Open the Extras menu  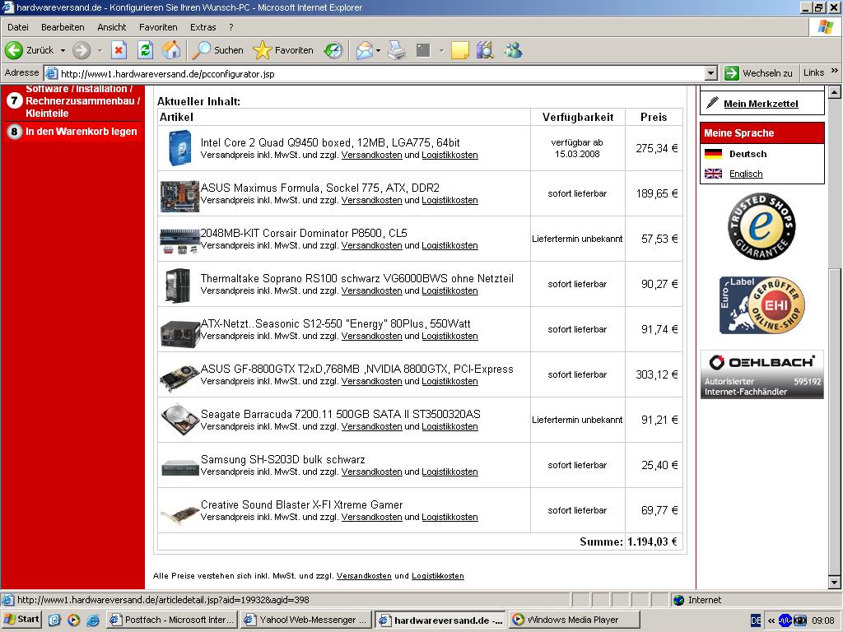point(203,27)
